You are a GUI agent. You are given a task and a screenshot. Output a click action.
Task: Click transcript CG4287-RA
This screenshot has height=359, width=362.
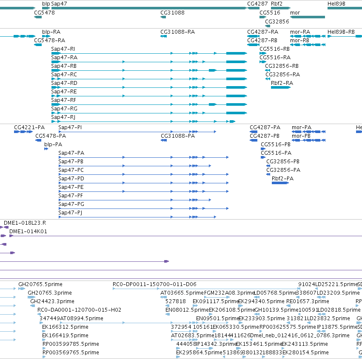[253, 36]
